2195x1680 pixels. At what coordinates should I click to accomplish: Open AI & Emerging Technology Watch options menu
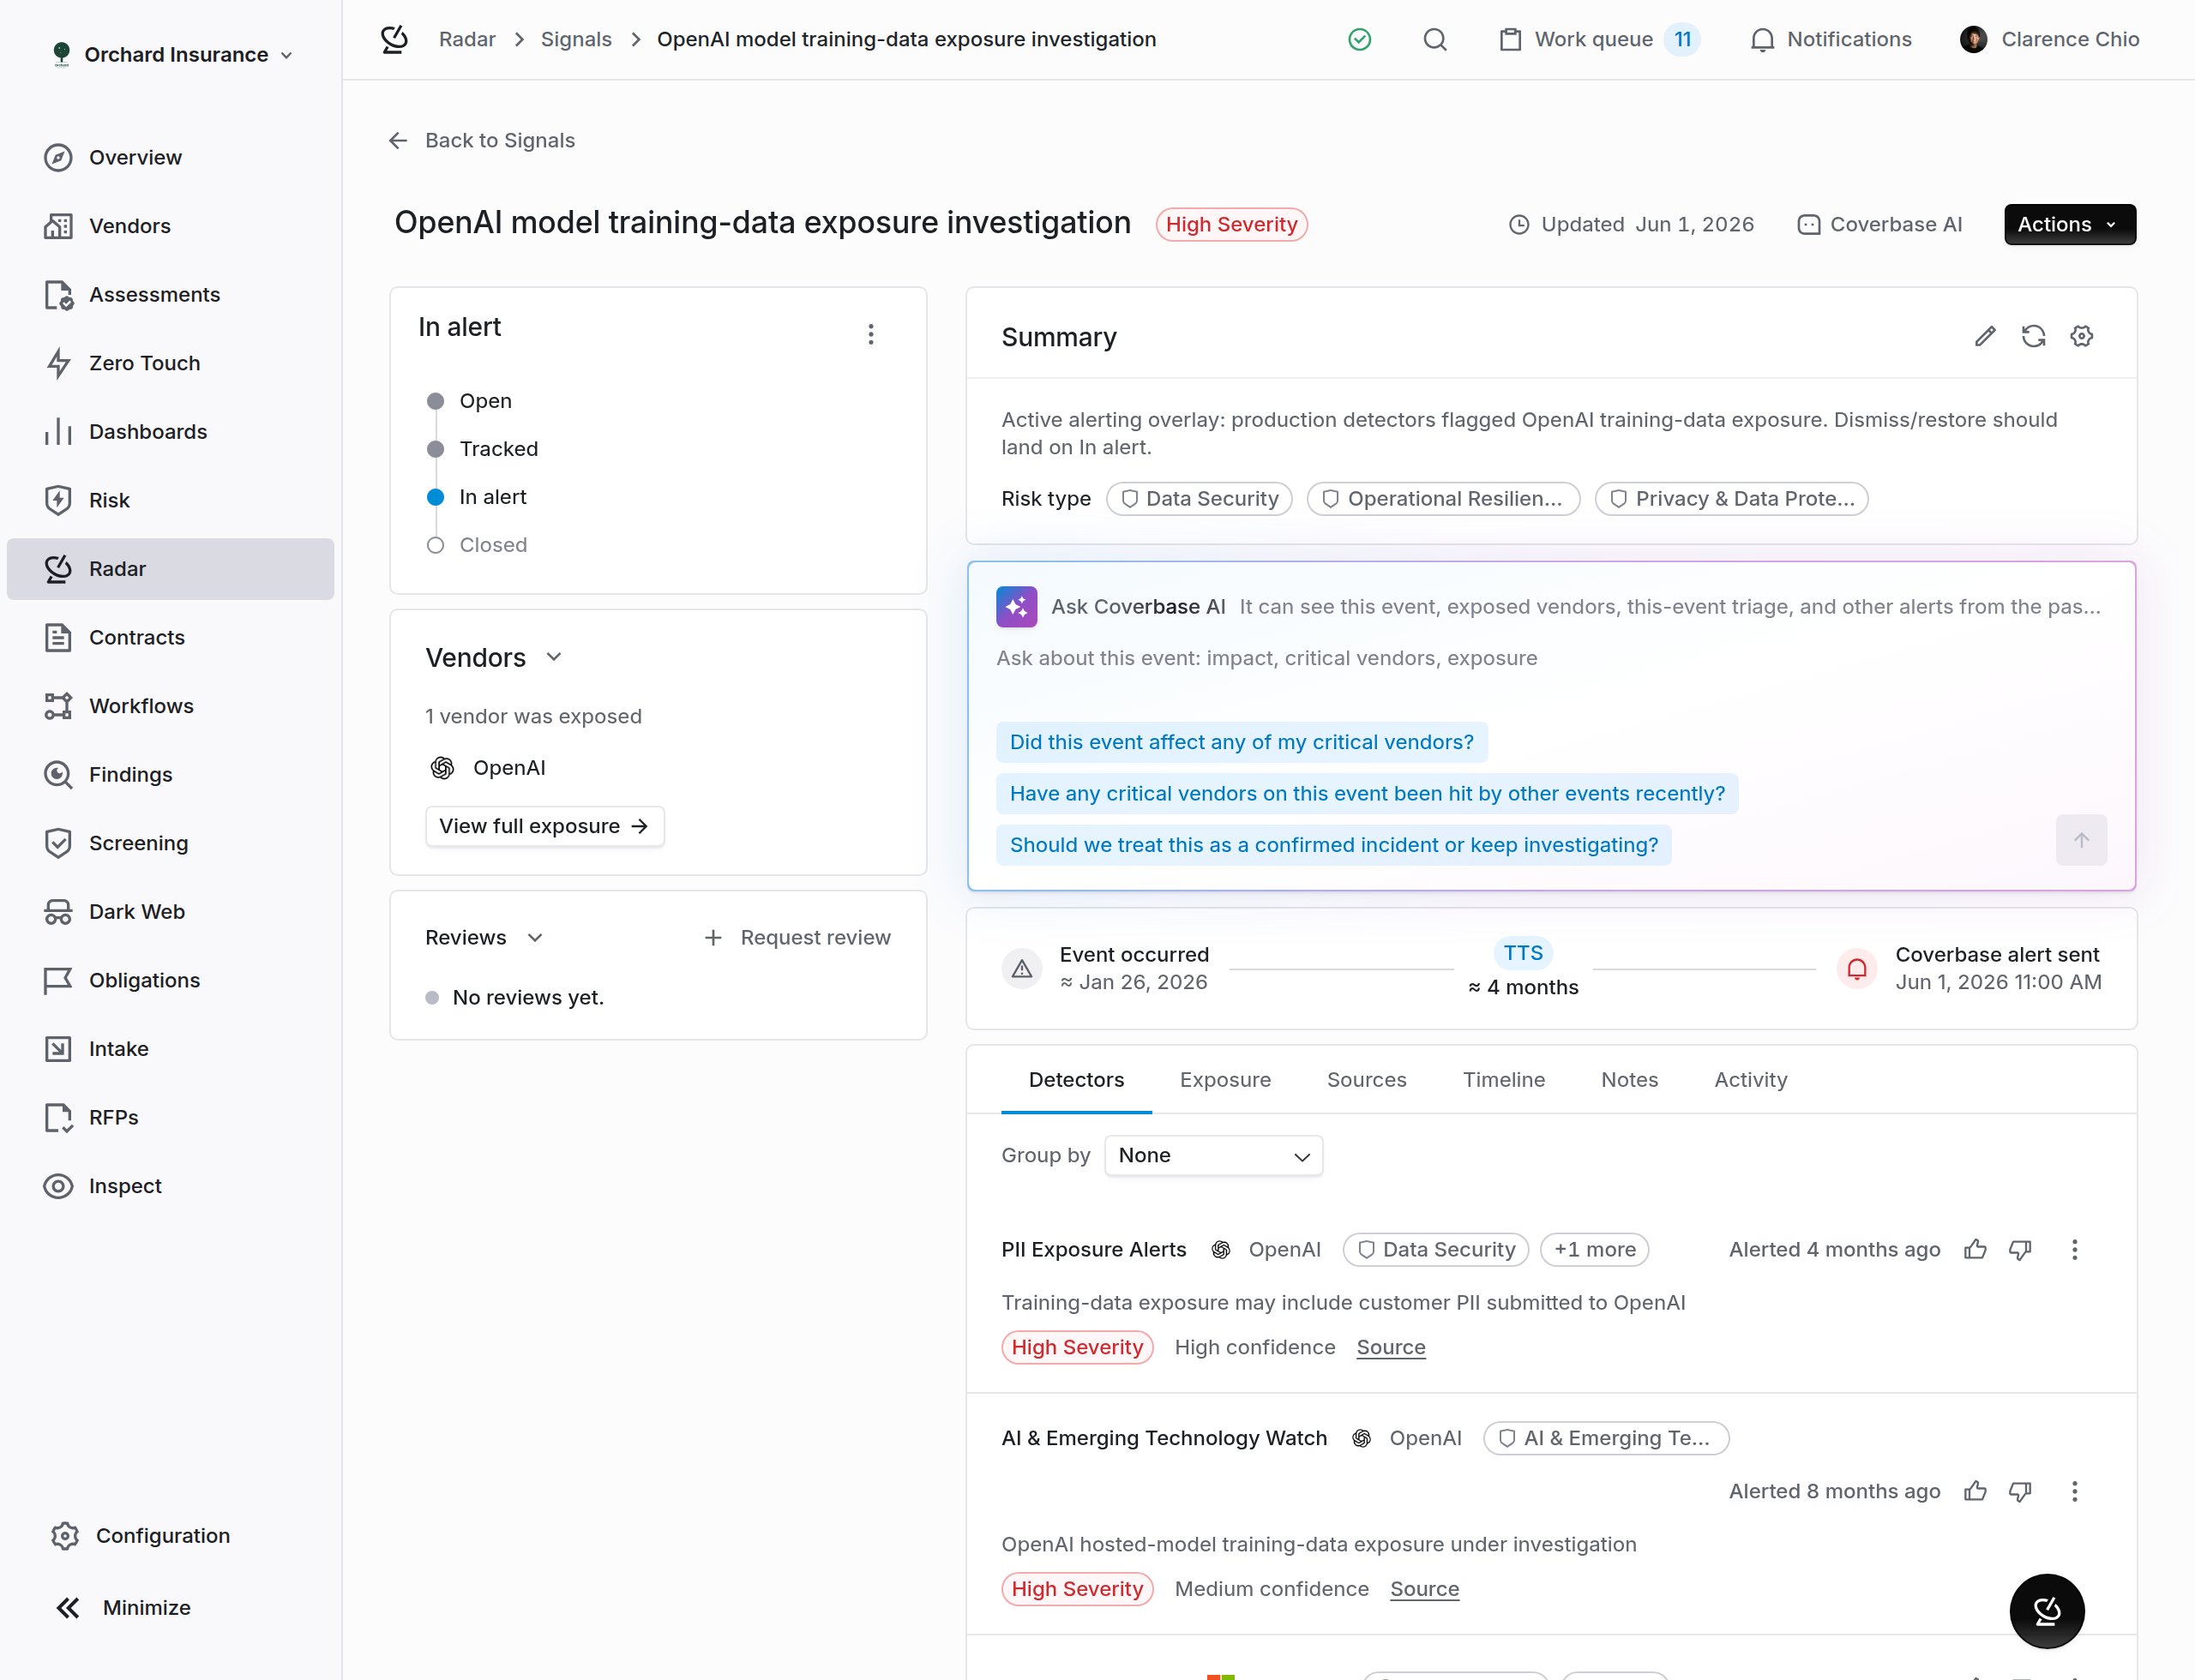pyautogui.click(x=2075, y=1491)
